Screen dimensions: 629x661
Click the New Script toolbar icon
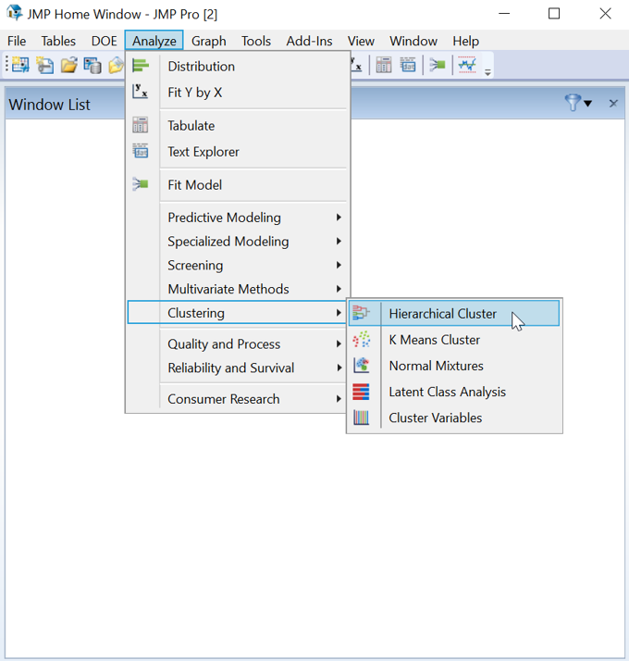click(x=44, y=65)
